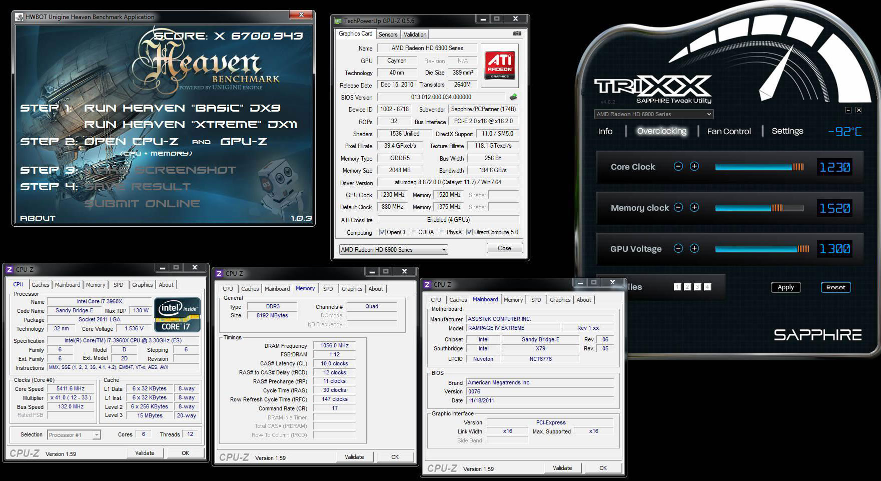This screenshot has width=881, height=481.
Task: Click Validate in the CPU-Z CPU tab window
Action: pos(145,453)
